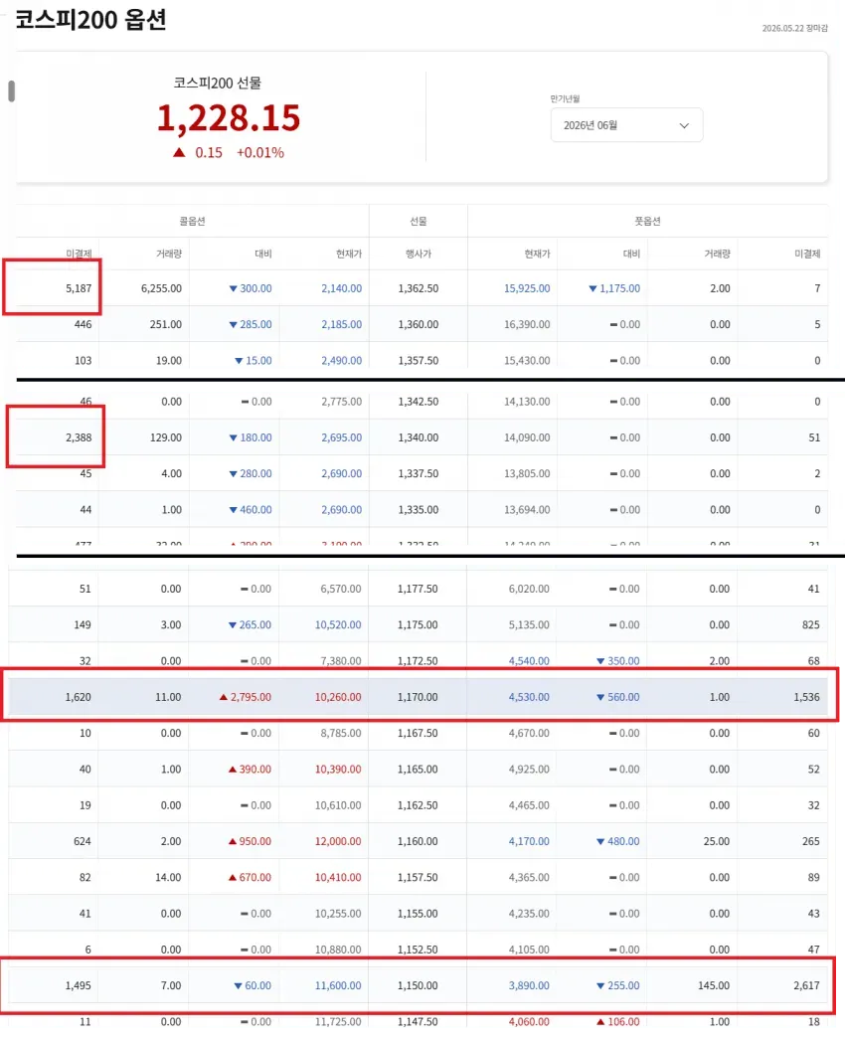Click the 만기년월 label
Image resolution: width=845 pixels, height=1040 pixels.
(565, 98)
